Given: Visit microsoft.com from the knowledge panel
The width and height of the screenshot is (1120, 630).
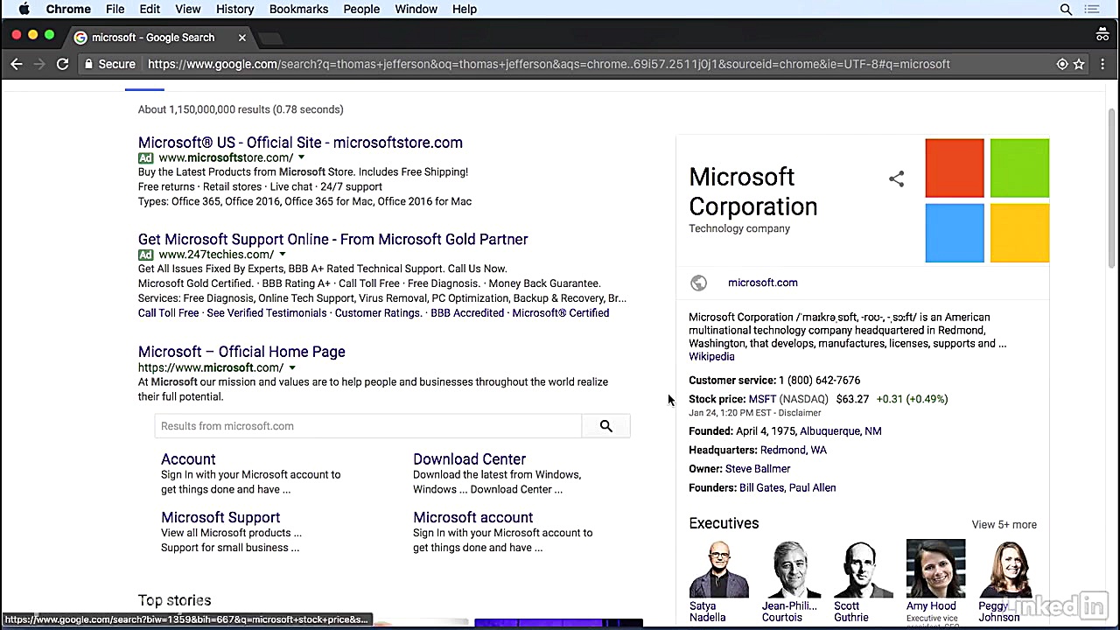Looking at the screenshot, I should click(x=763, y=283).
